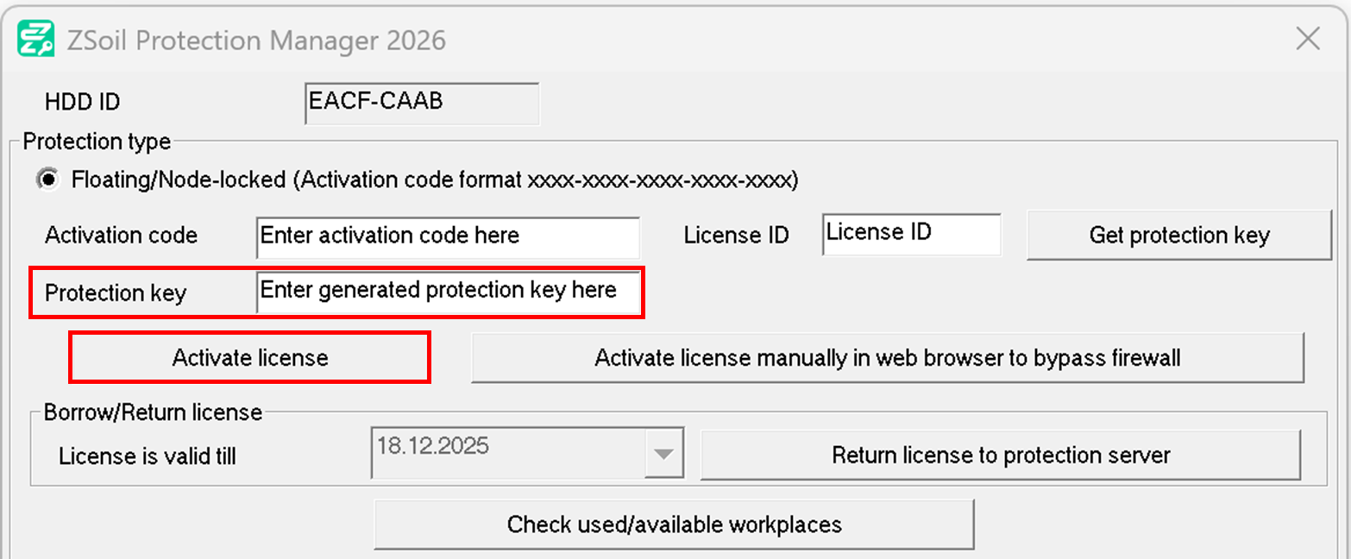Return license to protection server
Screen dimensions: 1351x559
(x=1000, y=455)
